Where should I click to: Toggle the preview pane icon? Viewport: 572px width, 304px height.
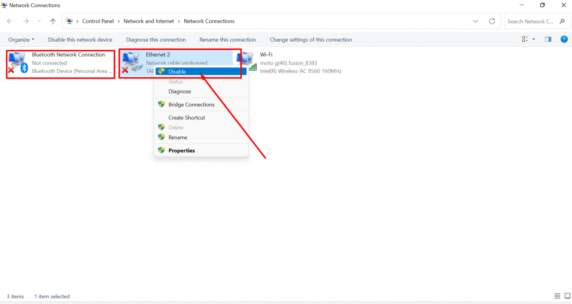coord(548,39)
